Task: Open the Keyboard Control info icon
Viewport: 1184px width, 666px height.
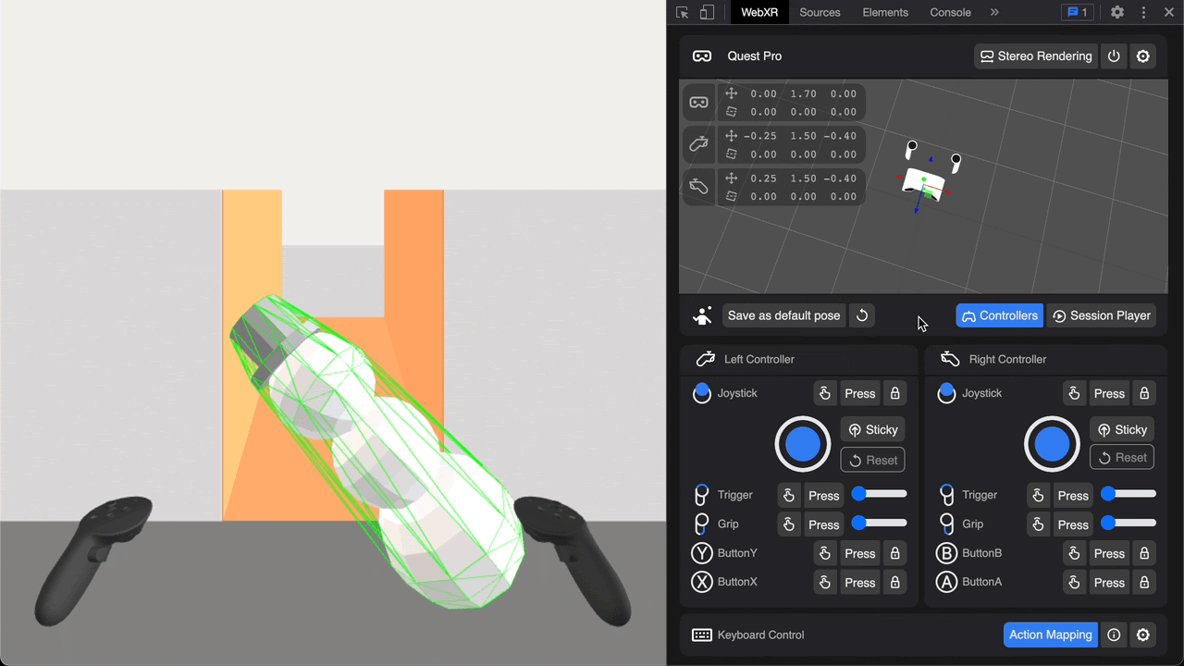Action: 1114,635
